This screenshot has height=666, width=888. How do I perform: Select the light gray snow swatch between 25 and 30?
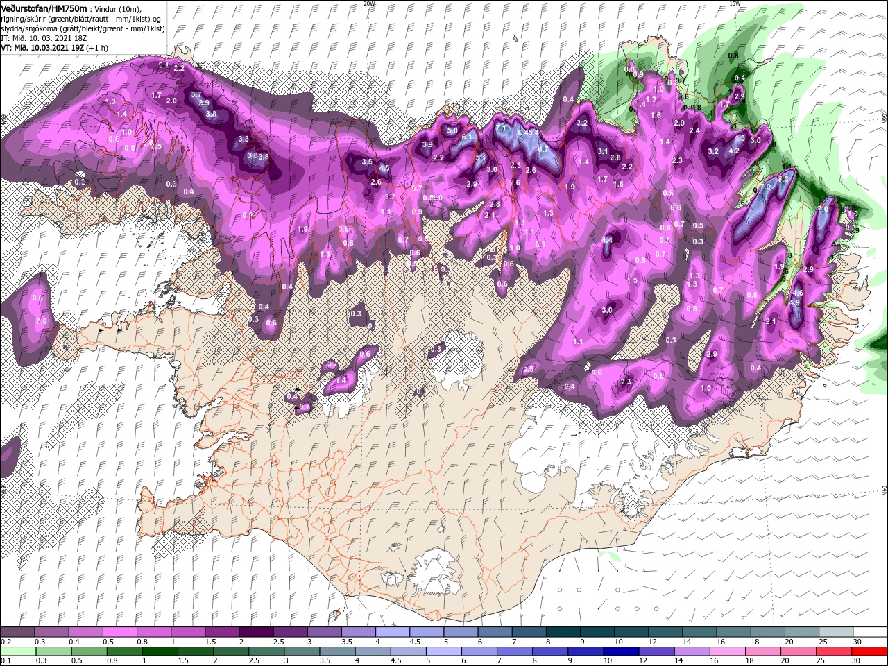pos(835,632)
